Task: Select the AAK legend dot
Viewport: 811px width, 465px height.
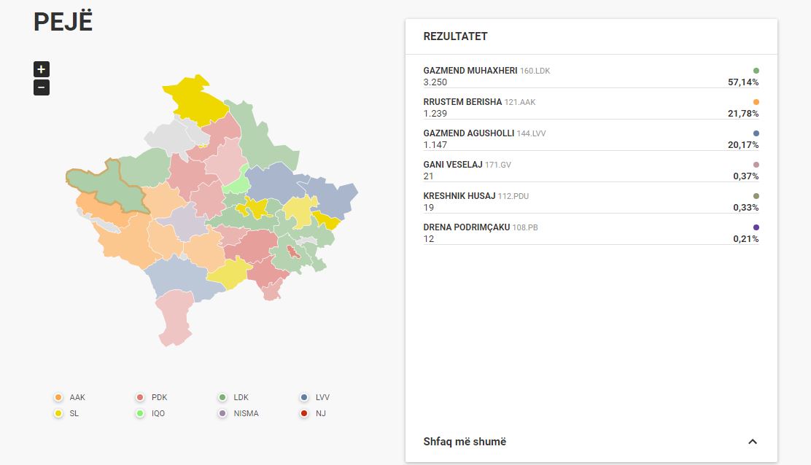Action: (x=58, y=397)
